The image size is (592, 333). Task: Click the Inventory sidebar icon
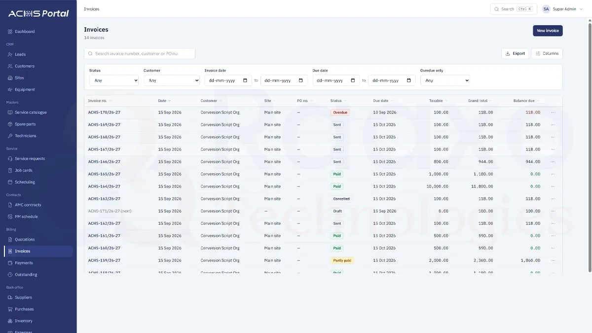point(10,321)
